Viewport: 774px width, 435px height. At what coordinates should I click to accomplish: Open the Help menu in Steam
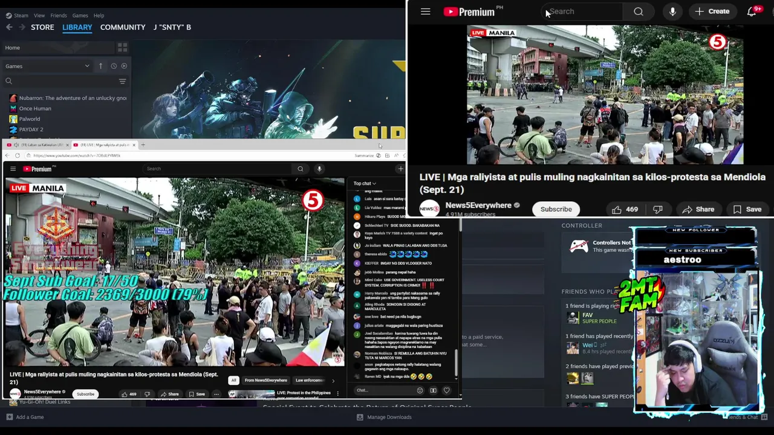click(99, 15)
